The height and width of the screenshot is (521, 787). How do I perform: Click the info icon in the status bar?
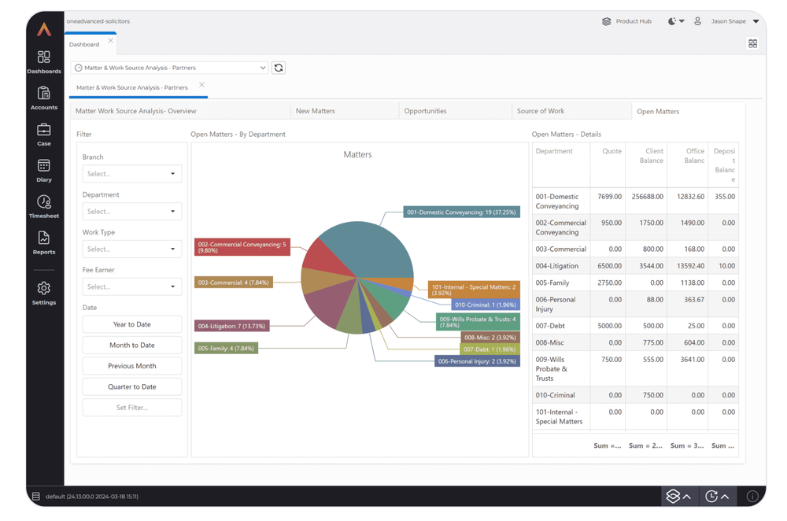click(752, 497)
